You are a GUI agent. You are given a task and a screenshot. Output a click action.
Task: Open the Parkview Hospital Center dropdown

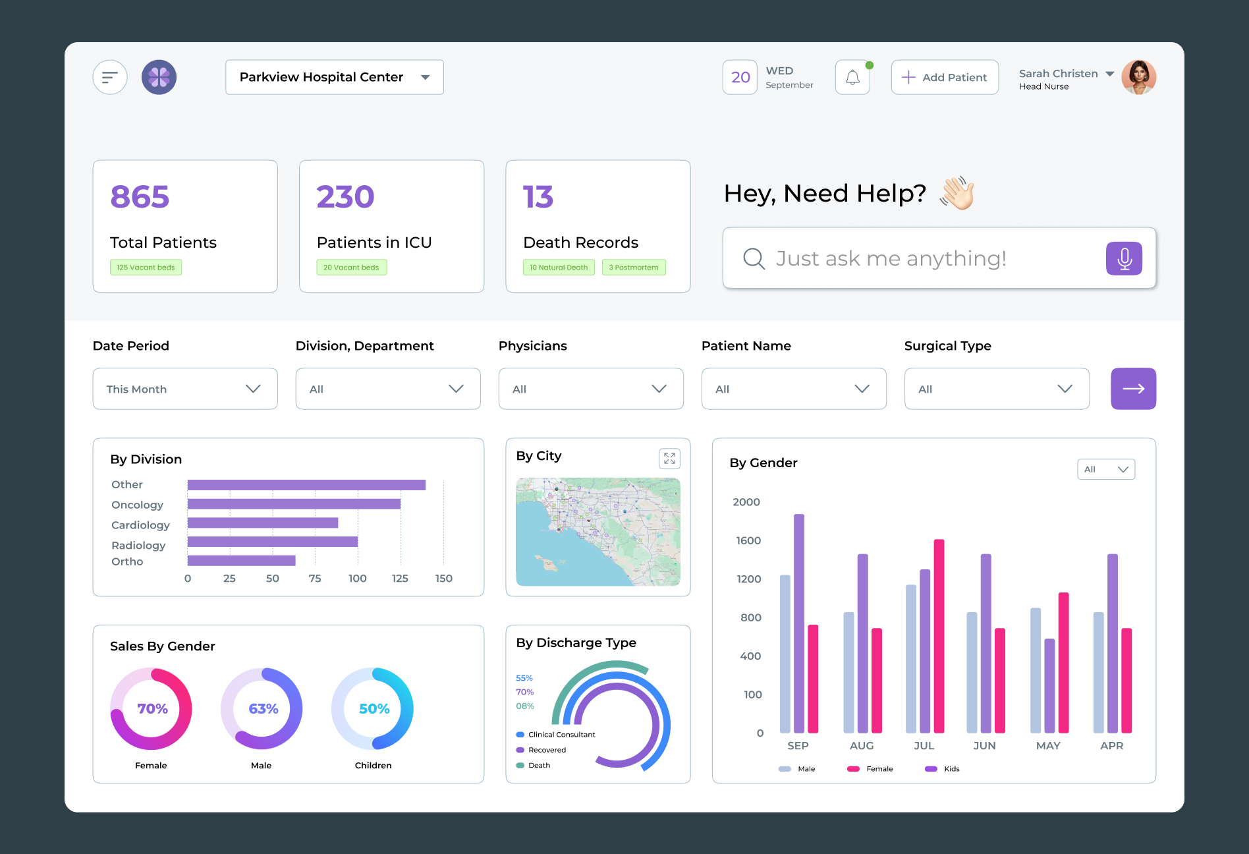click(x=334, y=77)
